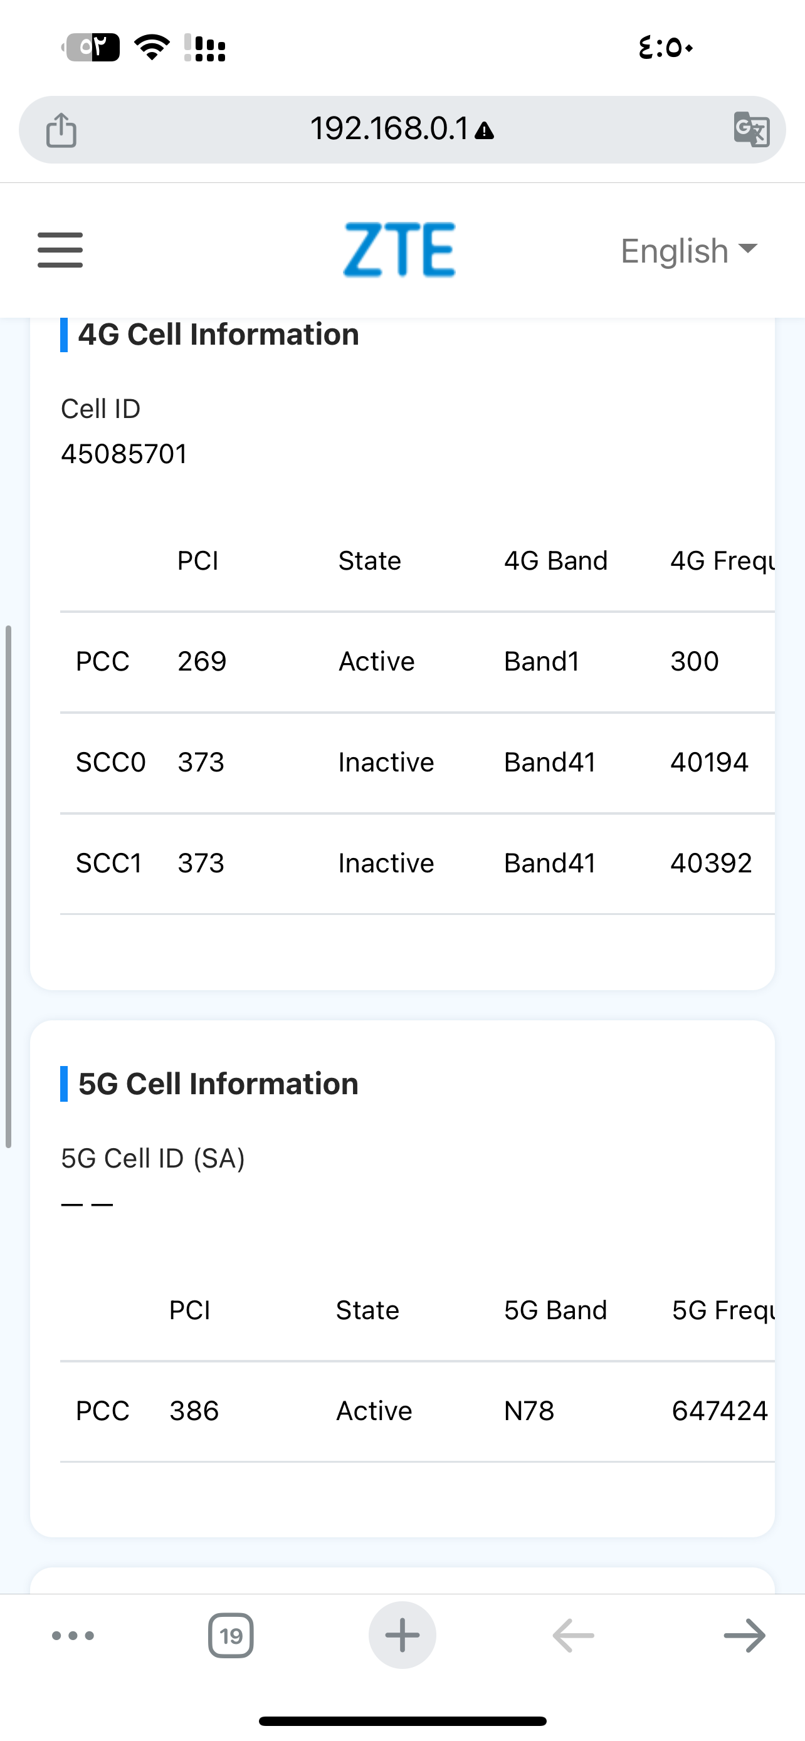
Task: Tap the insecure connection warning triangle
Action: [x=485, y=131]
